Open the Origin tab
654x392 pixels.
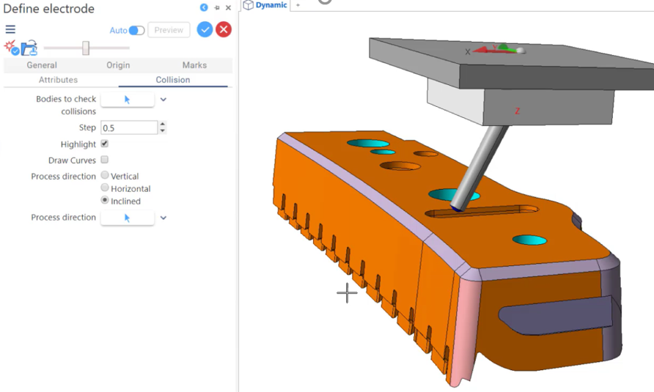click(118, 65)
